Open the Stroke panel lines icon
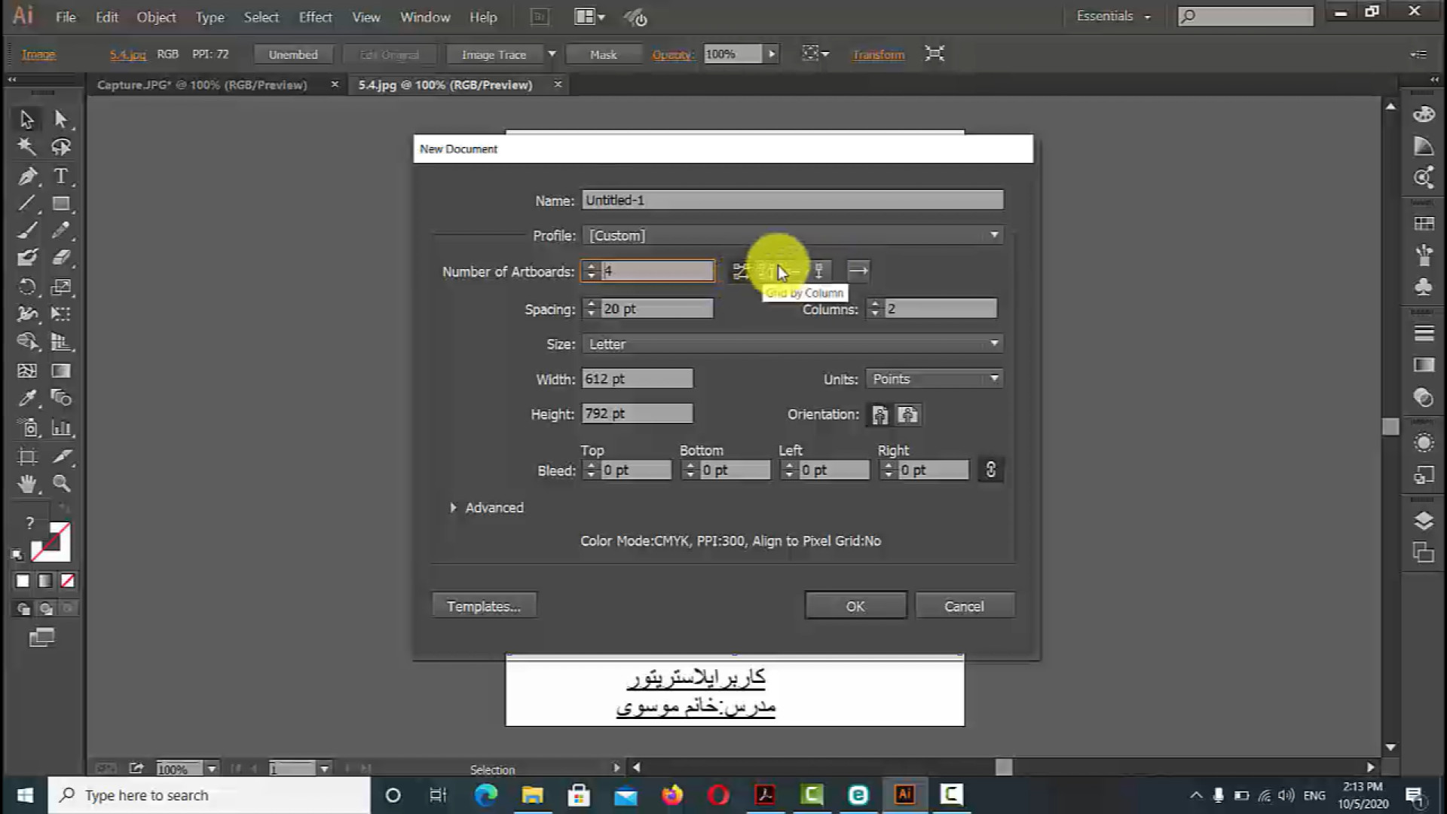Screen dimensions: 1447x814 (x=1423, y=334)
